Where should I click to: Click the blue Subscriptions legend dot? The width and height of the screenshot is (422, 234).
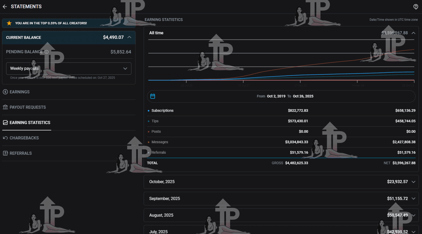[x=149, y=110]
